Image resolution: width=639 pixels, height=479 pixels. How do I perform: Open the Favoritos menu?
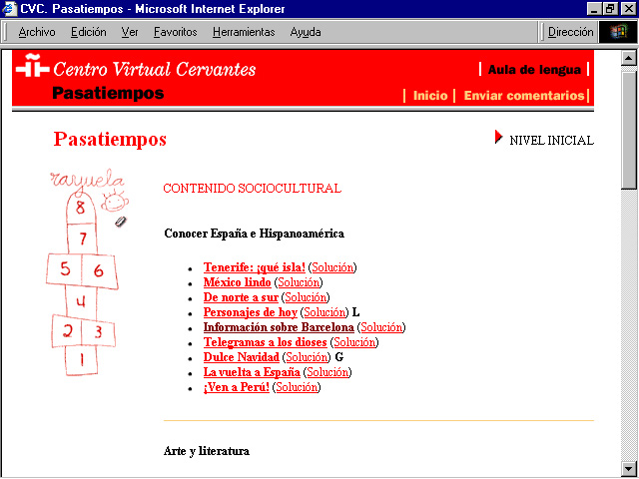pos(176,32)
